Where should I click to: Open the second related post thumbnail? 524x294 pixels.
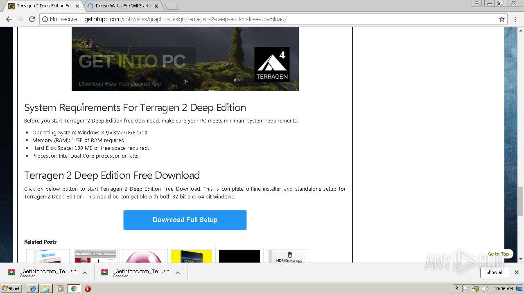coord(96,256)
